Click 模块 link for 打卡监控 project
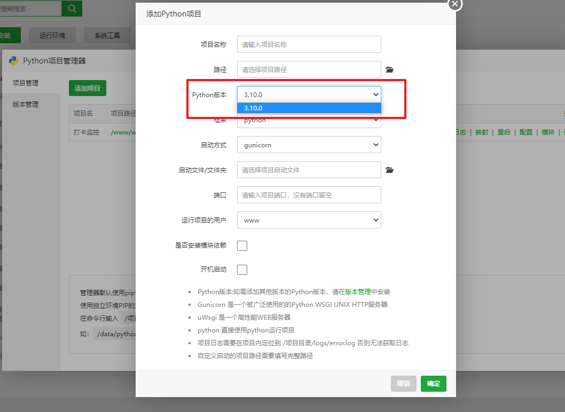The height and width of the screenshot is (412, 565). [x=548, y=132]
